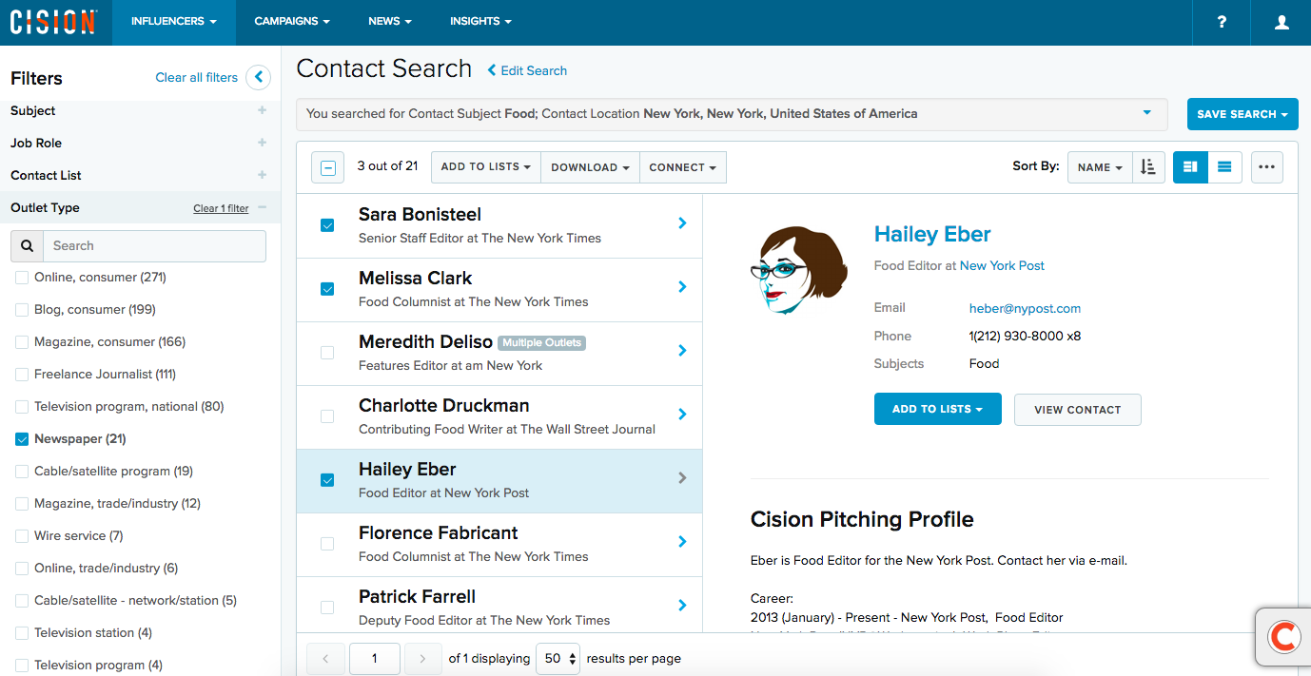1311x676 pixels.
Task: Deselect the Melissa Clark checkbox
Action: pos(327,289)
